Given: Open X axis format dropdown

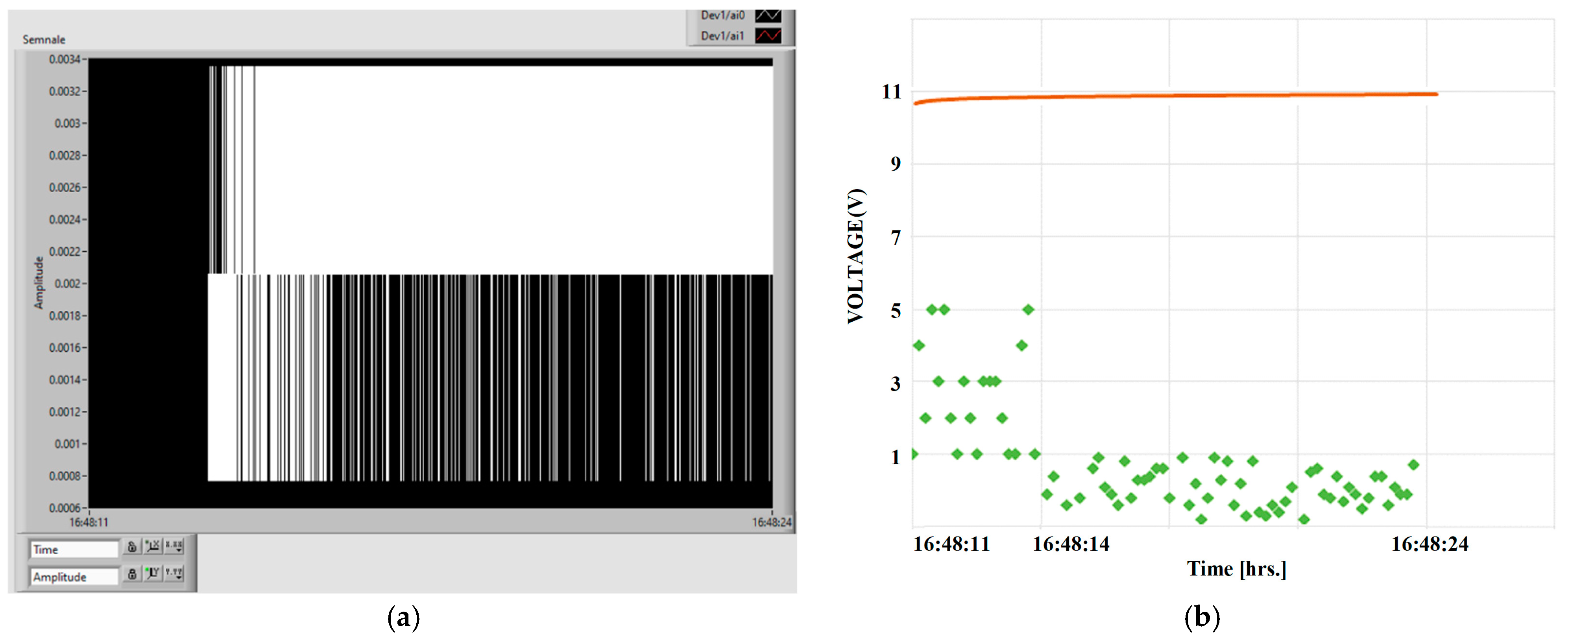Looking at the screenshot, I should (x=174, y=546).
